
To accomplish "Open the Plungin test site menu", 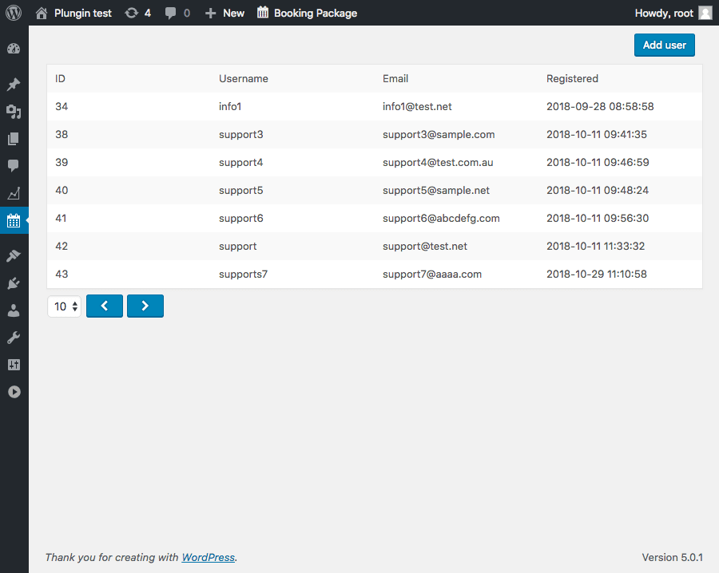I will (83, 14).
